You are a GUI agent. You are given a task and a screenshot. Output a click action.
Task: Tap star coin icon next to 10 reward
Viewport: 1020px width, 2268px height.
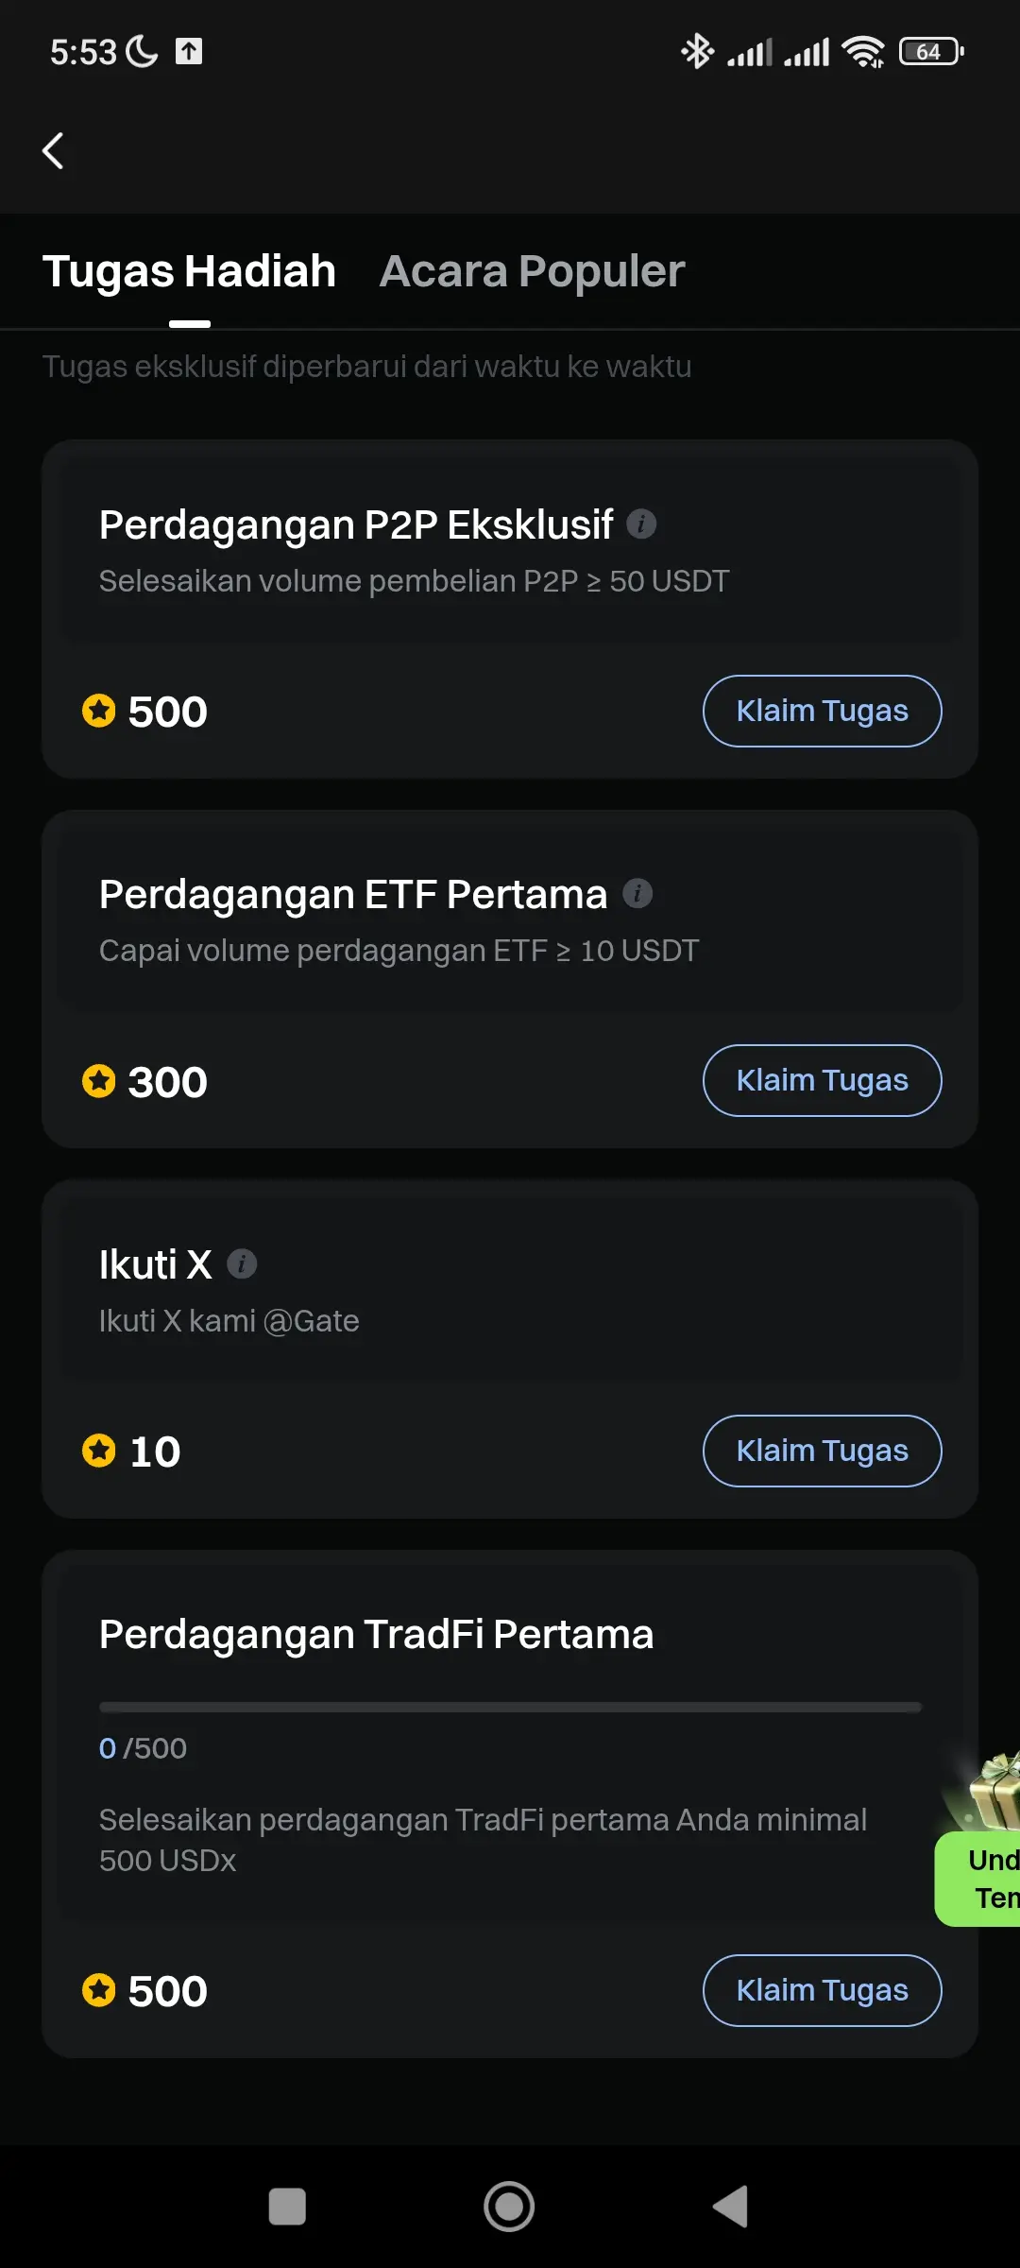(x=98, y=1451)
